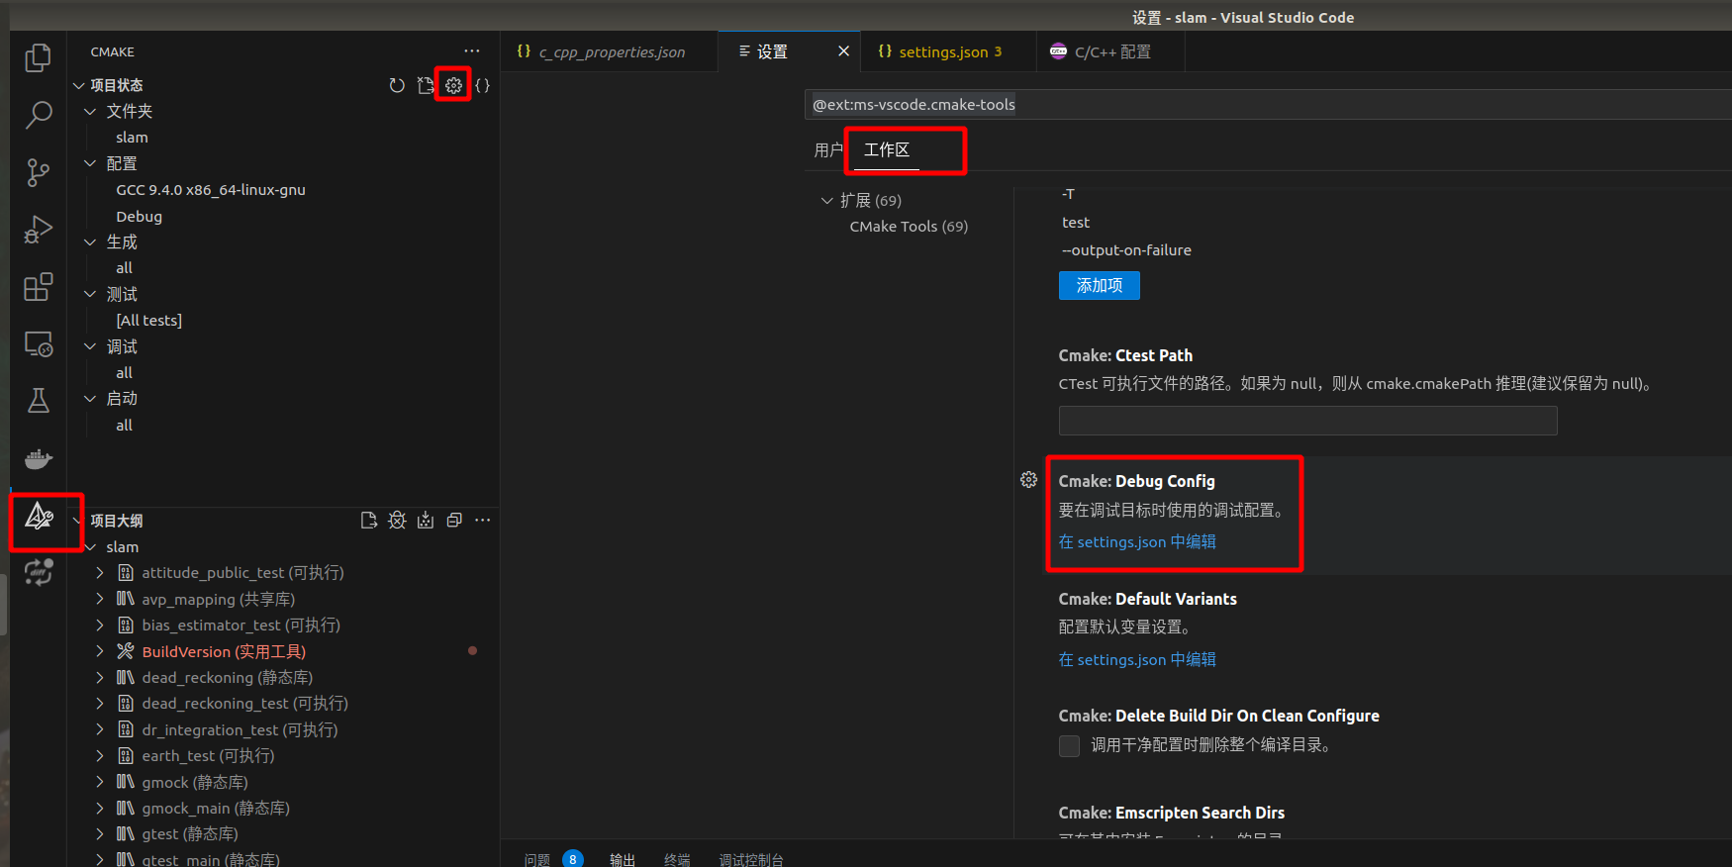Open the 调试控制台 panel tab
This screenshot has height=867, width=1732.
751,860
